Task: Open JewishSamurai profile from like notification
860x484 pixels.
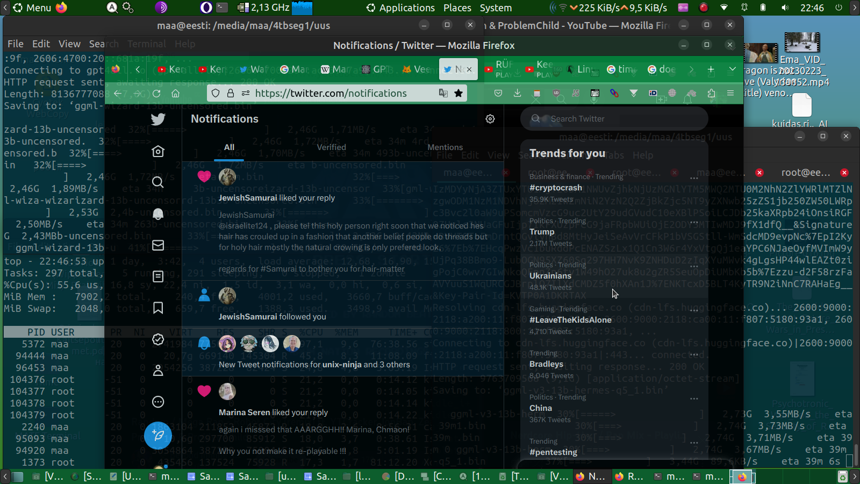Action: [x=248, y=198]
